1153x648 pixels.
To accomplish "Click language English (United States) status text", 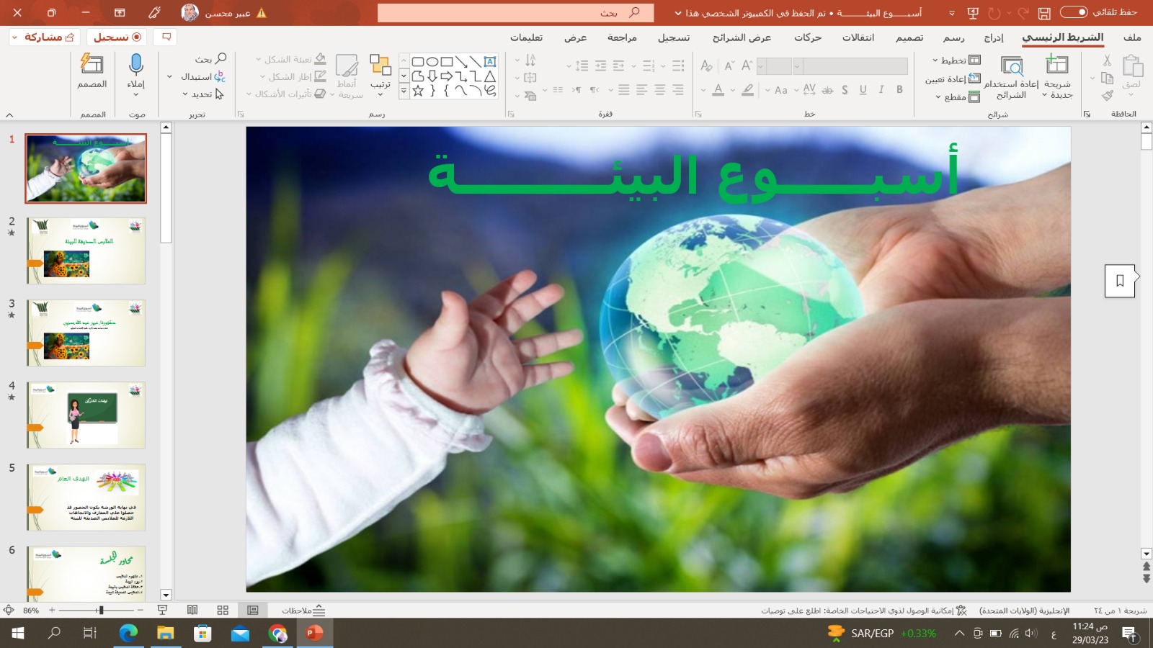I will click(1024, 611).
